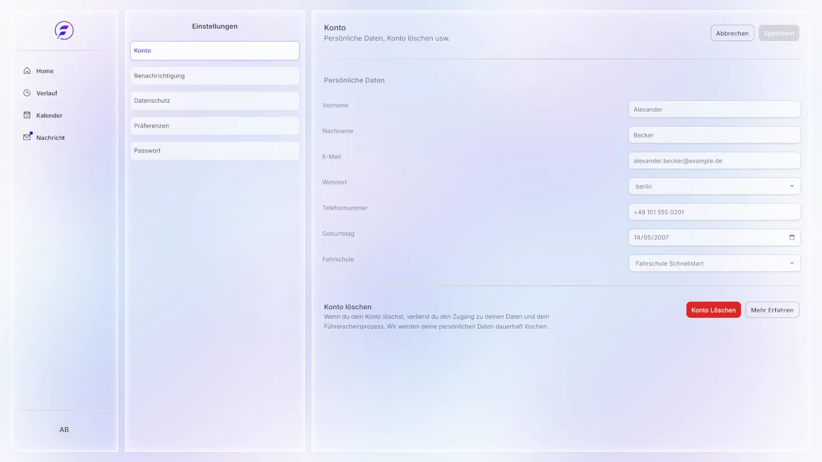Open the Geburtstag date picker icon
This screenshot has height=462, width=822.
792,237
